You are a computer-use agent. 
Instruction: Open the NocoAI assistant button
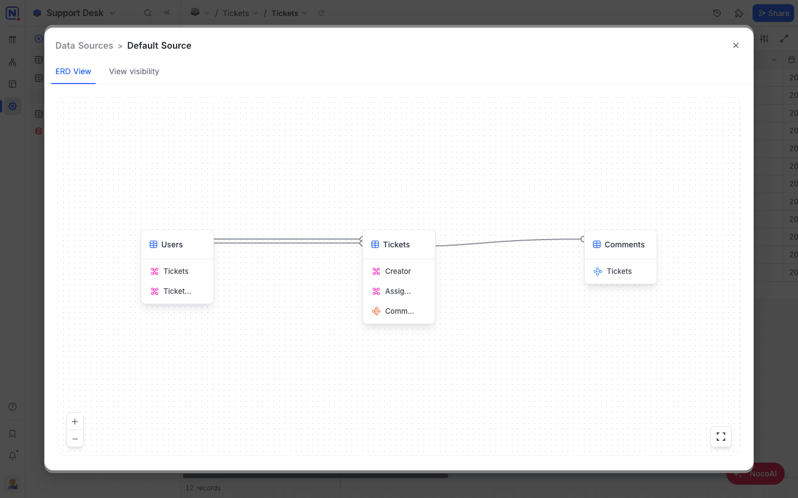(755, 474)
